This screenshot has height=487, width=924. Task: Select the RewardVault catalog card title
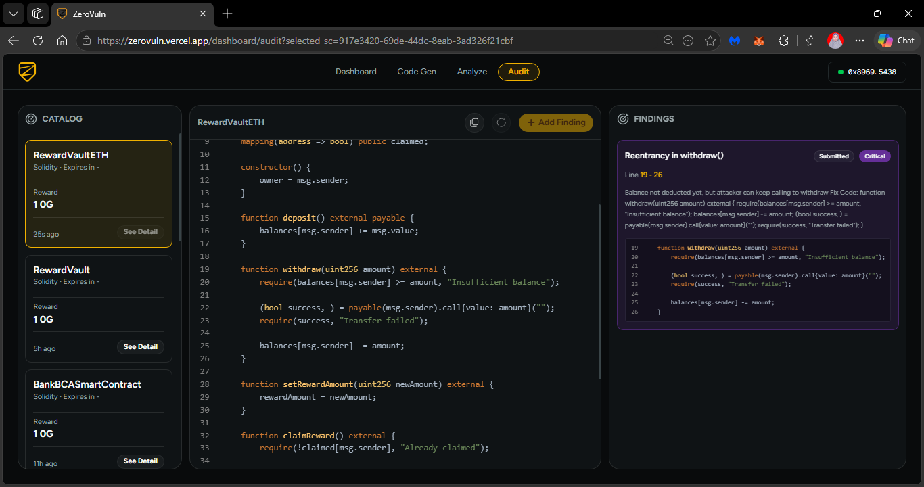click(x=62, y=270)
